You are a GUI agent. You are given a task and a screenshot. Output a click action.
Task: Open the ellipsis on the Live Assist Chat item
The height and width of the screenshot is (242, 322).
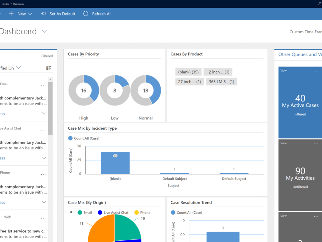point(43,130)
